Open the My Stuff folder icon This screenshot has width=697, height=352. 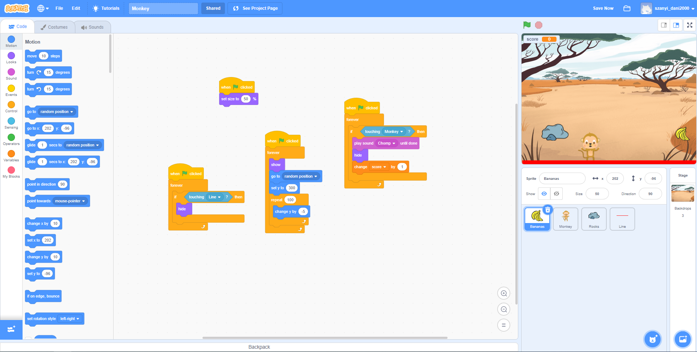click(627, 8)
